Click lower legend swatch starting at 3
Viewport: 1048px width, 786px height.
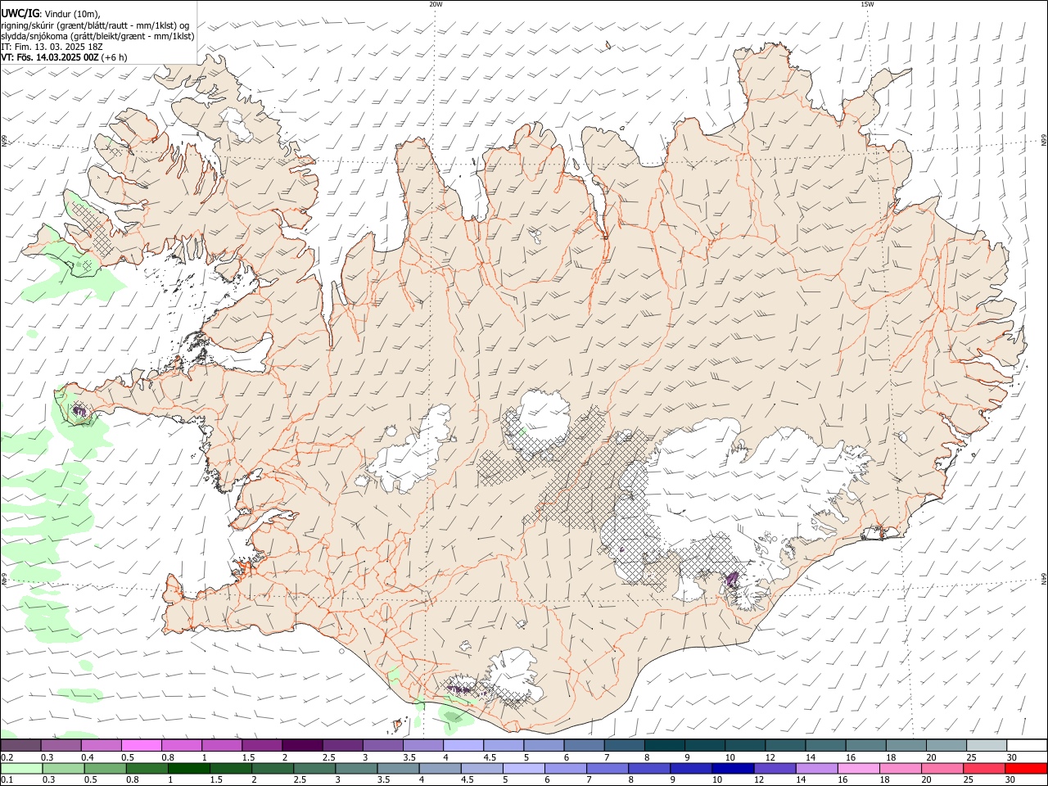pos(355,768)
